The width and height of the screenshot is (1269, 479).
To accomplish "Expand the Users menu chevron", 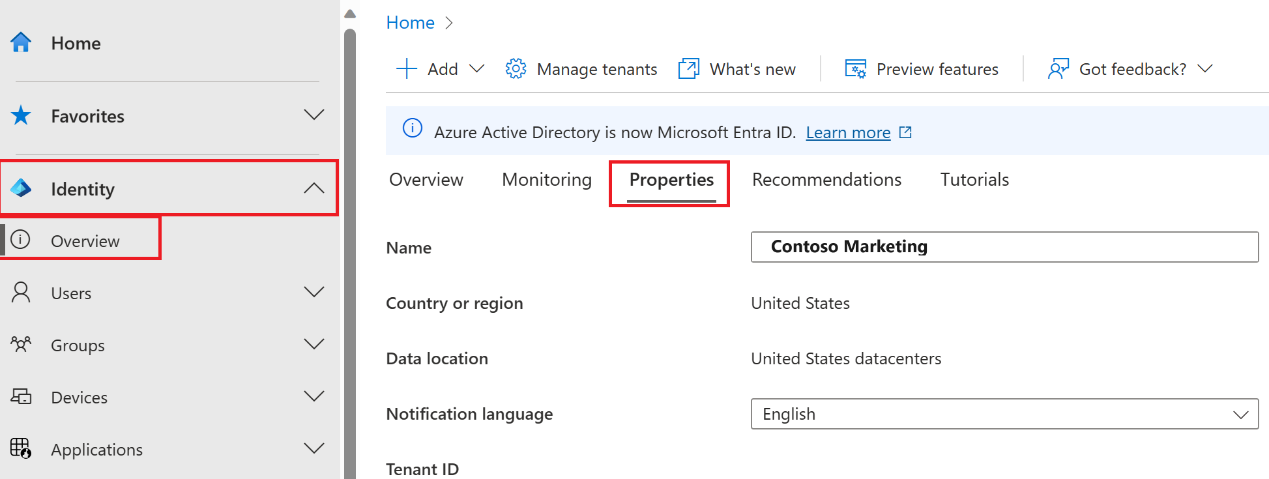I will [314, 292].
